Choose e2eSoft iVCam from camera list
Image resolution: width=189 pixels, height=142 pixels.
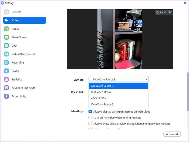[119, 98]
